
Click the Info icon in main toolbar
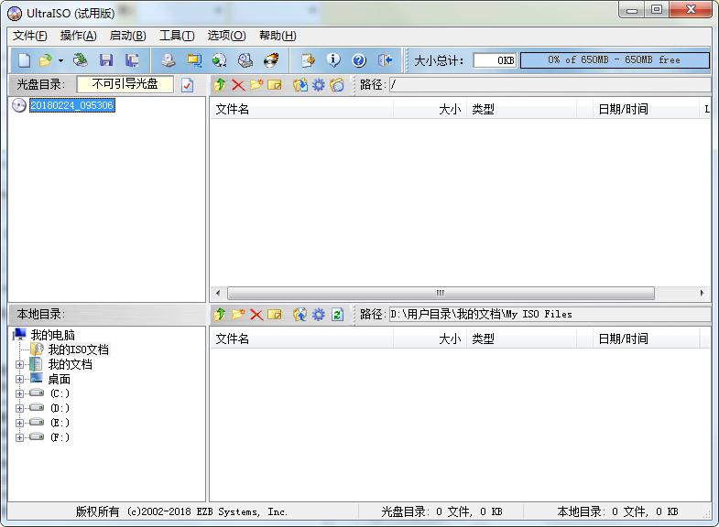(x=333, y=60)
